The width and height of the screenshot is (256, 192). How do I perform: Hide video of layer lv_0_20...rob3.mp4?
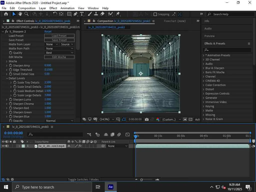[x=3, y=146]
